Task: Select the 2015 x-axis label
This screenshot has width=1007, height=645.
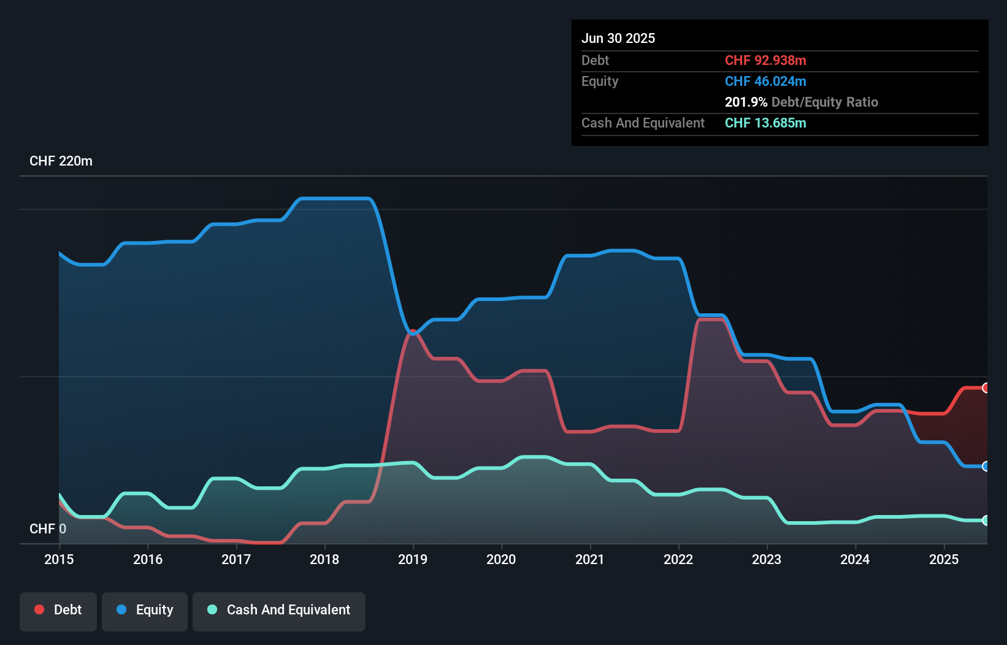Action: [x=59, y=559]
